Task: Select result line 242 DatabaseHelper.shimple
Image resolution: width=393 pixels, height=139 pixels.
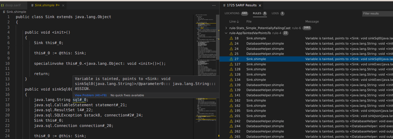Action: [x=306, y=121]
